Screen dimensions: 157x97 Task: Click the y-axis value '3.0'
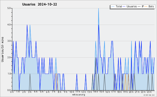coord(9,41)
